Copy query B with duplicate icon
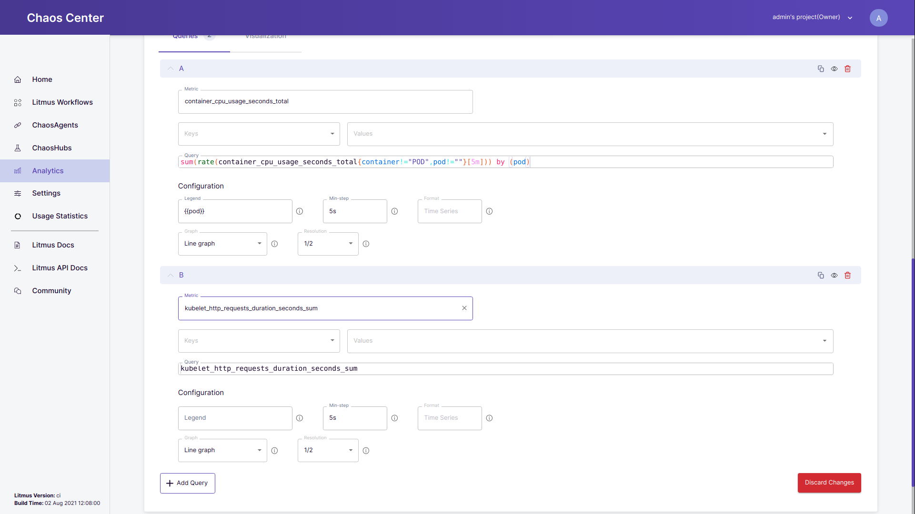Screen dimensions: 915x514 [821, 275]
